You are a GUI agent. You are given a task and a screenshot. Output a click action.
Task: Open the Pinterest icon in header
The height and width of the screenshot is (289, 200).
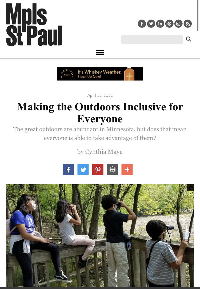169,24
